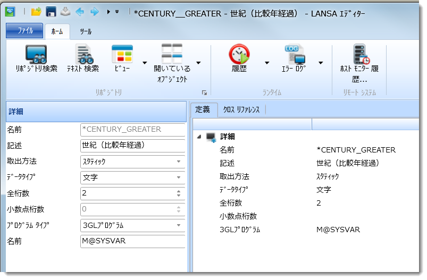Click the 記述 input field
This screenshot has width=427, height=280.
(133, 146)
